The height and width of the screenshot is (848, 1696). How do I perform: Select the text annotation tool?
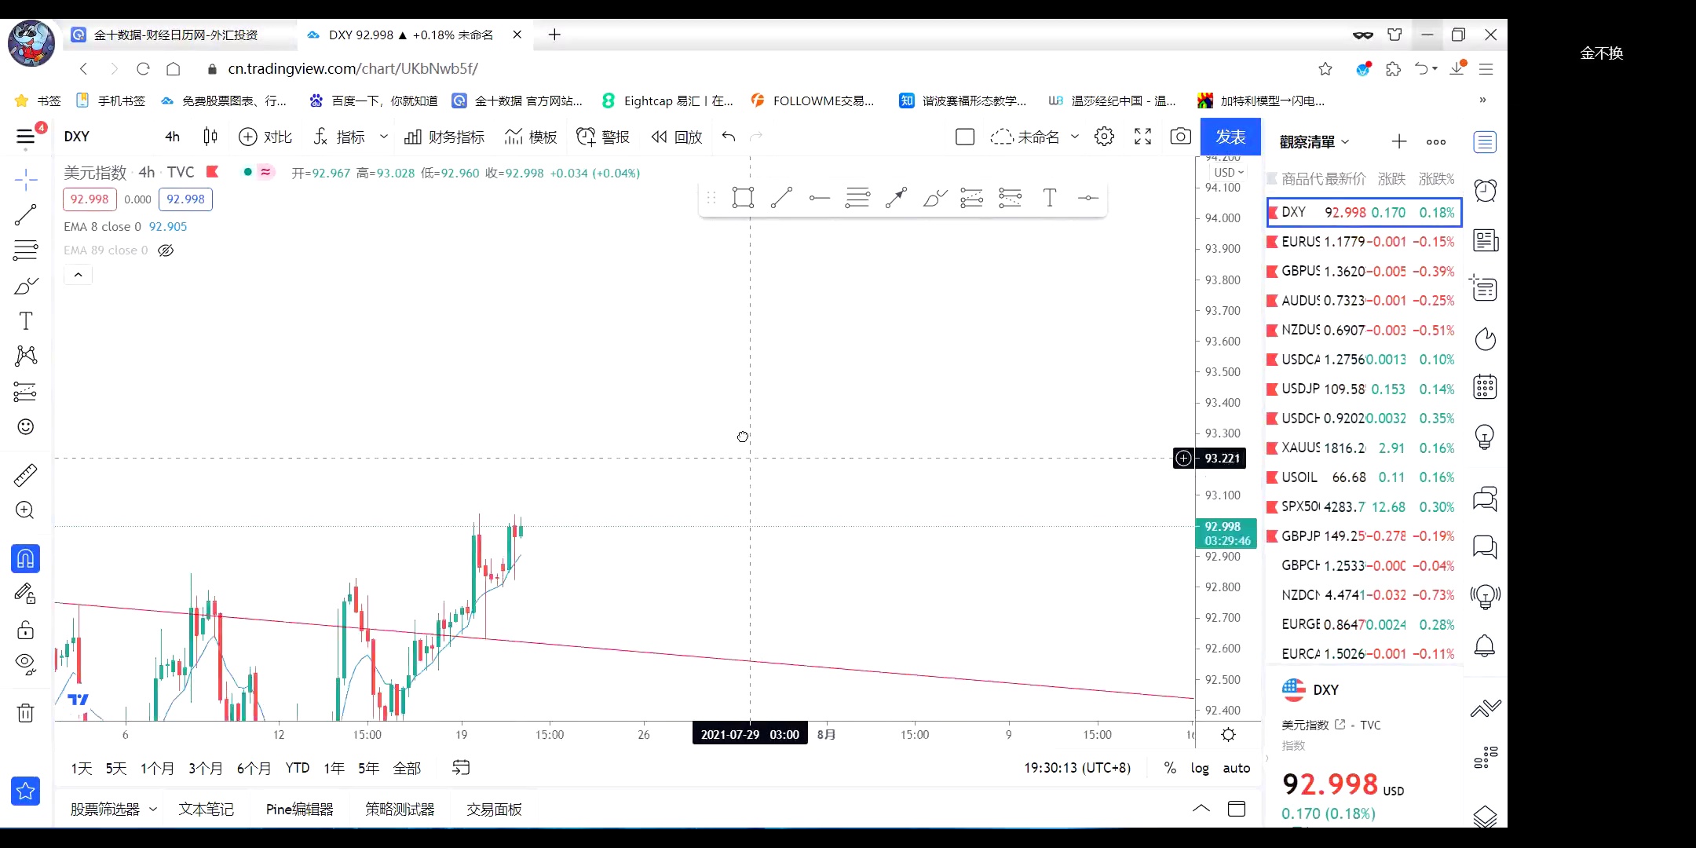click(x=25, y=321)
